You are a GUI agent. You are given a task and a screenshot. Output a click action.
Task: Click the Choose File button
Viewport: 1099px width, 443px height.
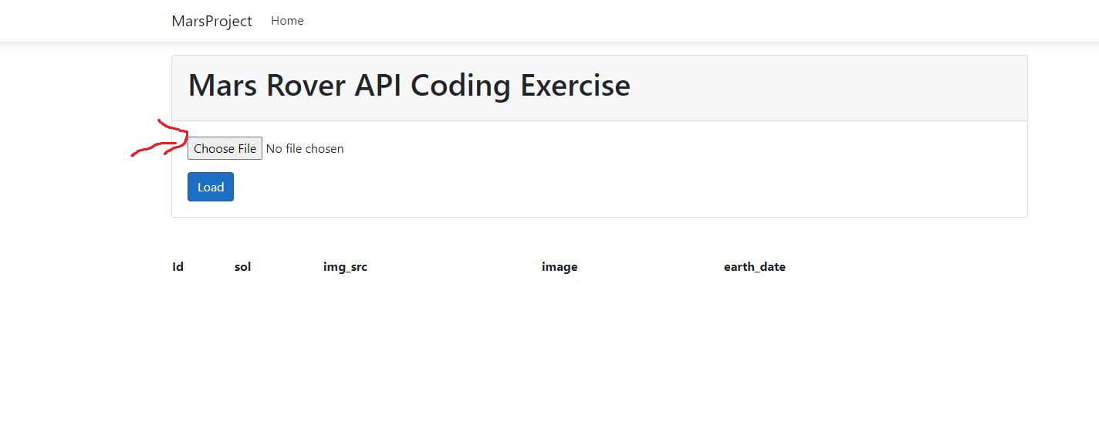tap(225, 148)
